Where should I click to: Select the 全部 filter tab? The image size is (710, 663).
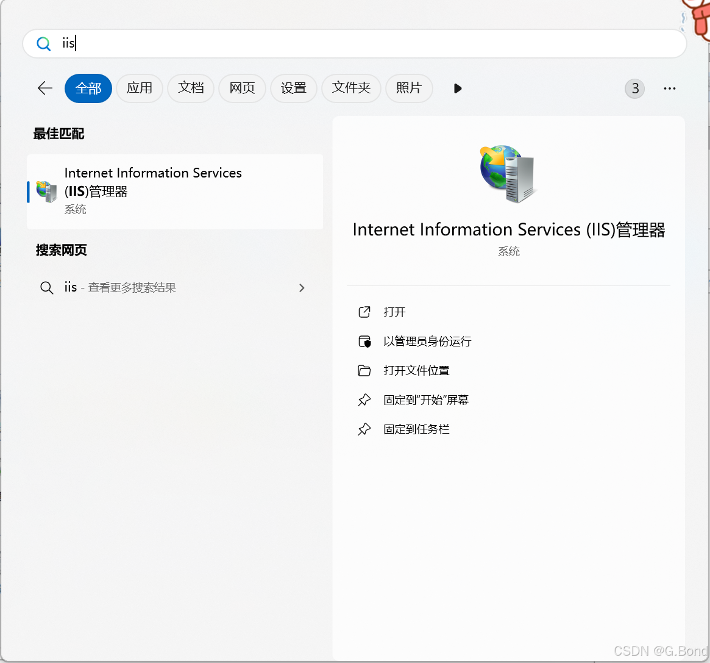(x=88, y=88)
